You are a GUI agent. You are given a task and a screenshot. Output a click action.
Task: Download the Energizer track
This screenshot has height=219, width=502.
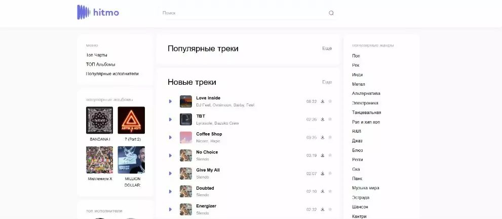coord(322,209)
